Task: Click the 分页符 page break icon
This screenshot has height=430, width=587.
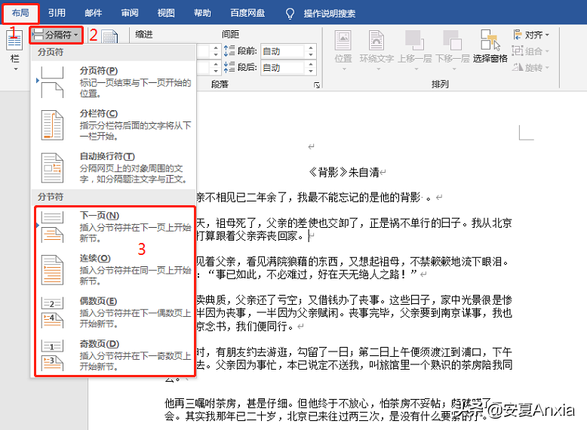Action: click(x=52, y=82)
